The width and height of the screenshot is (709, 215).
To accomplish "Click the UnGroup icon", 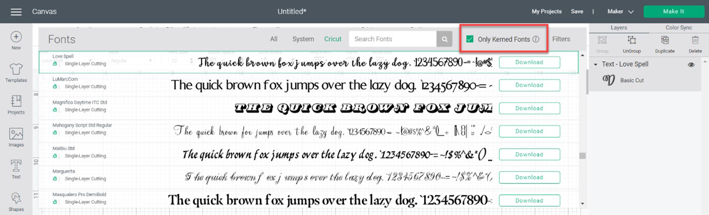I will point(632,41).
